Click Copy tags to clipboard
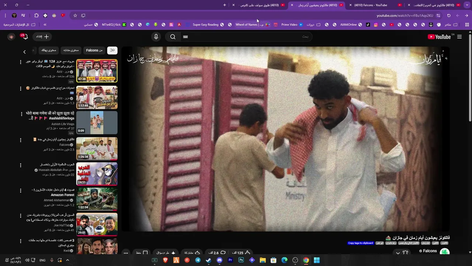This screenshot has width=472, height=266. tap(360, 243)
